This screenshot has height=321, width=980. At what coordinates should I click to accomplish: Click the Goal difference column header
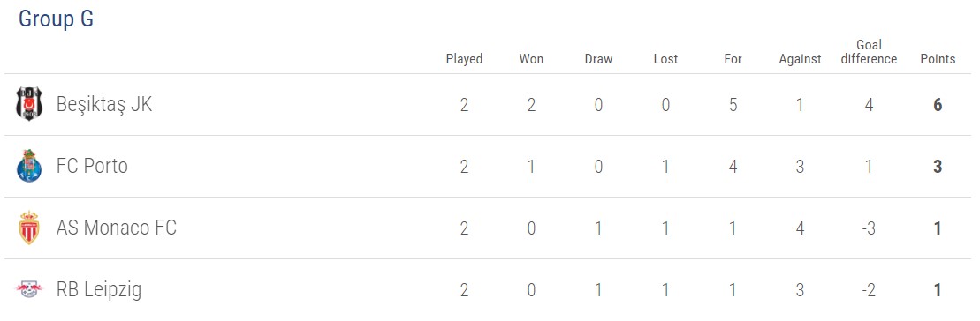(869, 52)
